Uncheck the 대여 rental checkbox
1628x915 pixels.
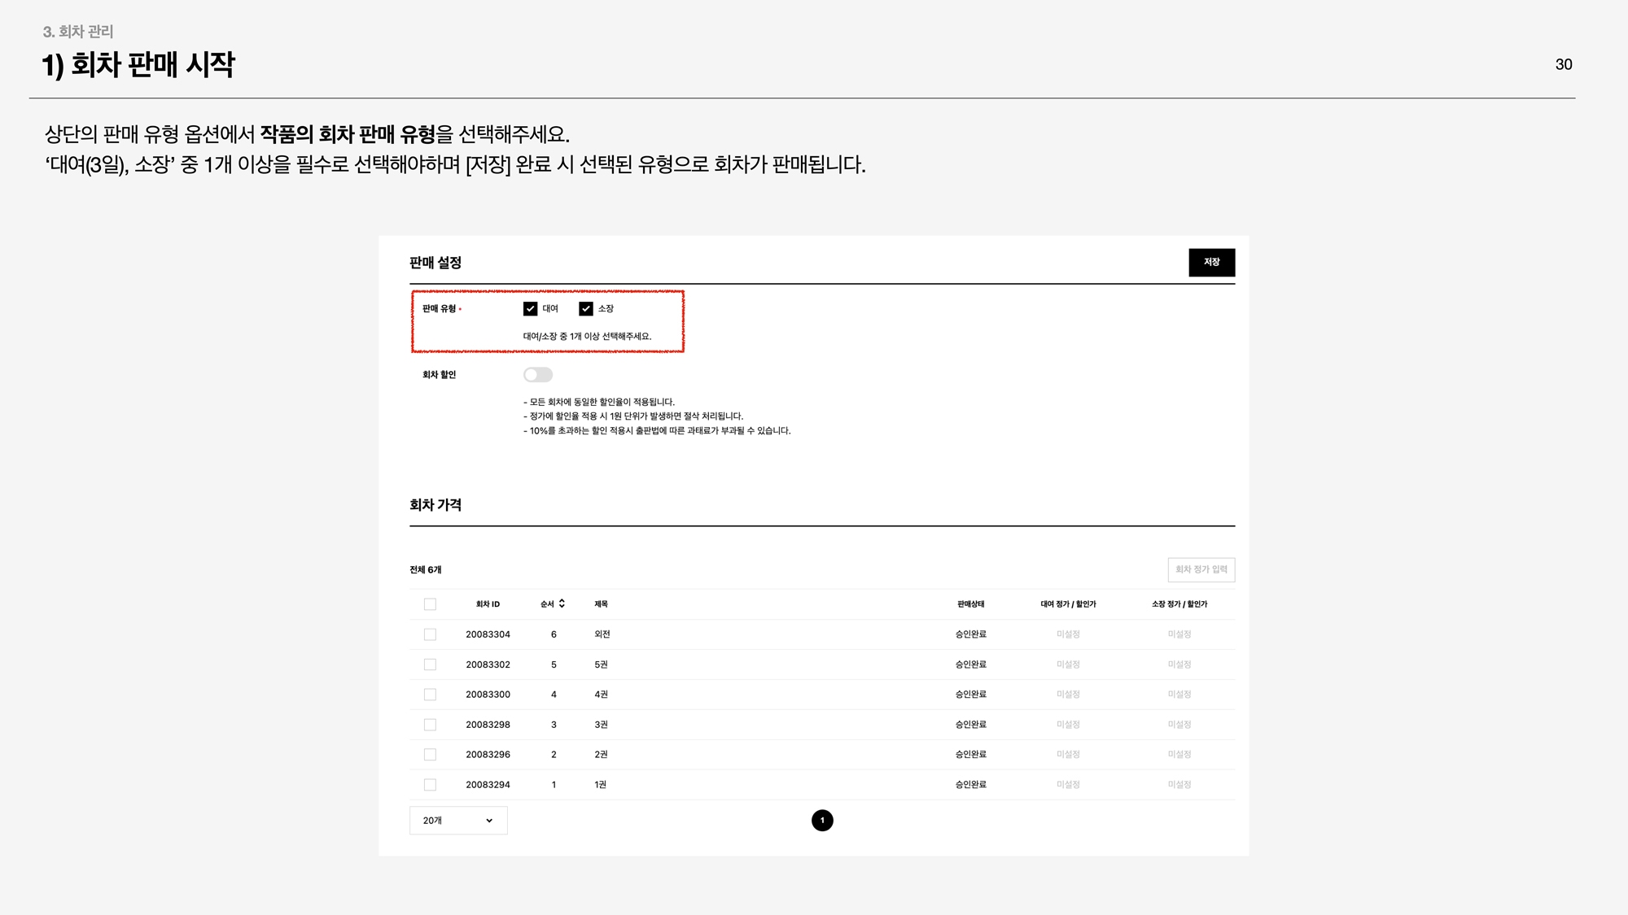[531, 309]
